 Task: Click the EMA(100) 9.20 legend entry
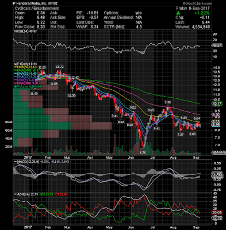click(x=26, y=83)
